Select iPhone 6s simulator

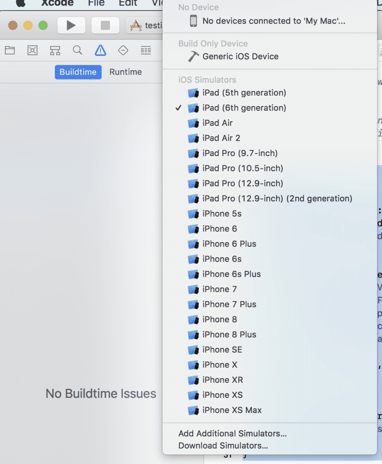click(270, 259)
